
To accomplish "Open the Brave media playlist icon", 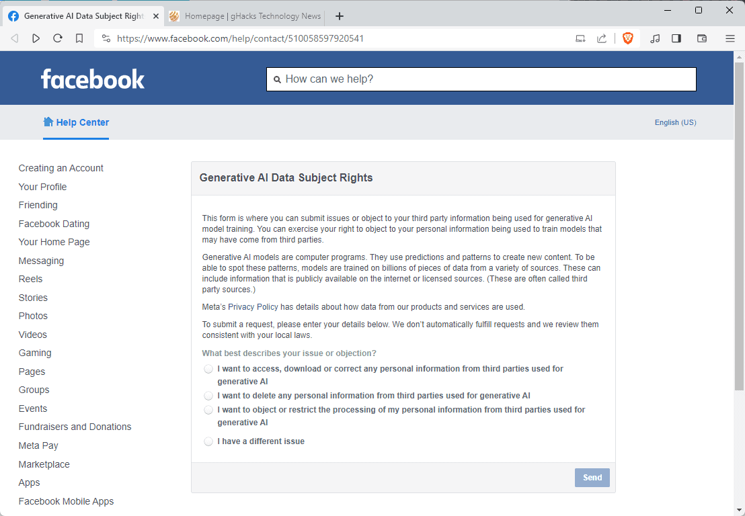I will coord(655,38).
